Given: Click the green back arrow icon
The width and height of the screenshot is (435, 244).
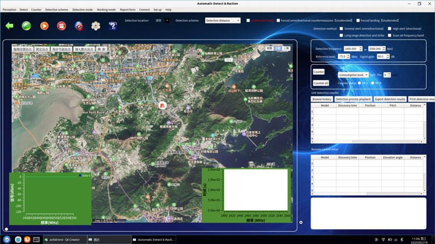Looking at the screenshot, I should [x=9, y=25].
